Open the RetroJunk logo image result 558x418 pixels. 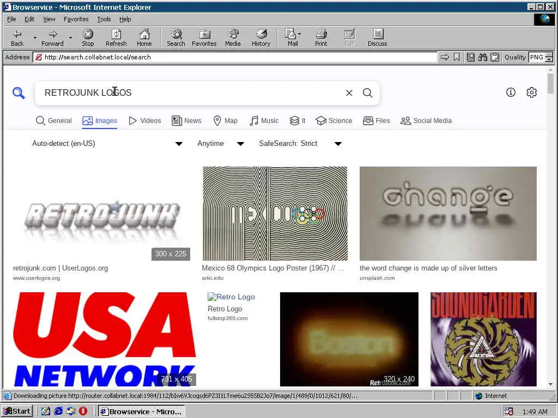[101, 213]
